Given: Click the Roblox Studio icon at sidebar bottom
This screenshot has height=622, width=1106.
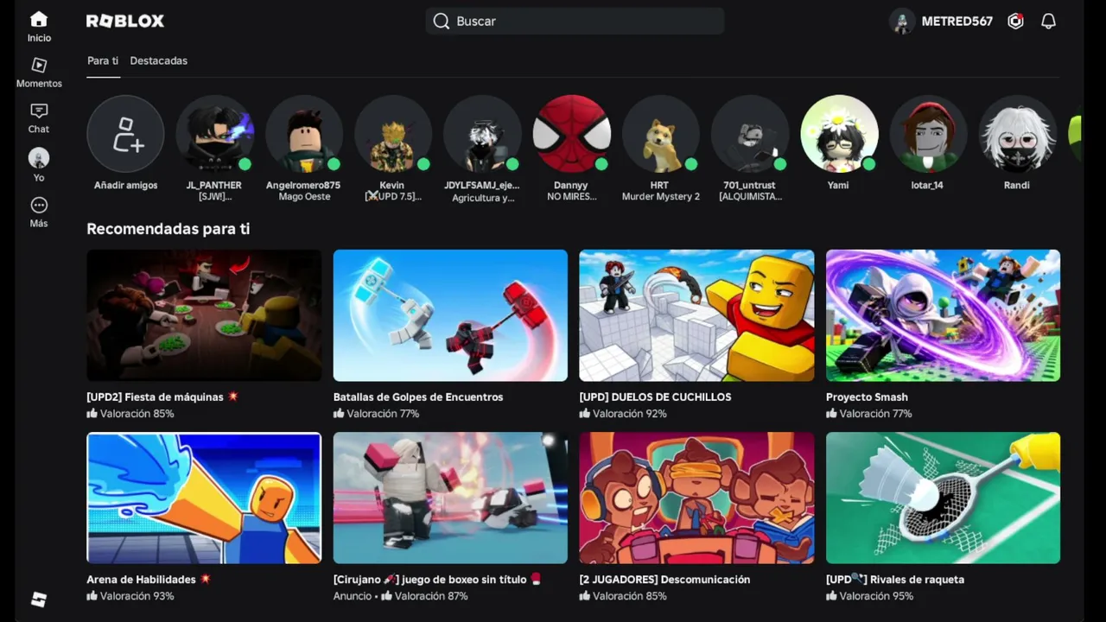Looking at the screenshot, I should coord(39,600).
